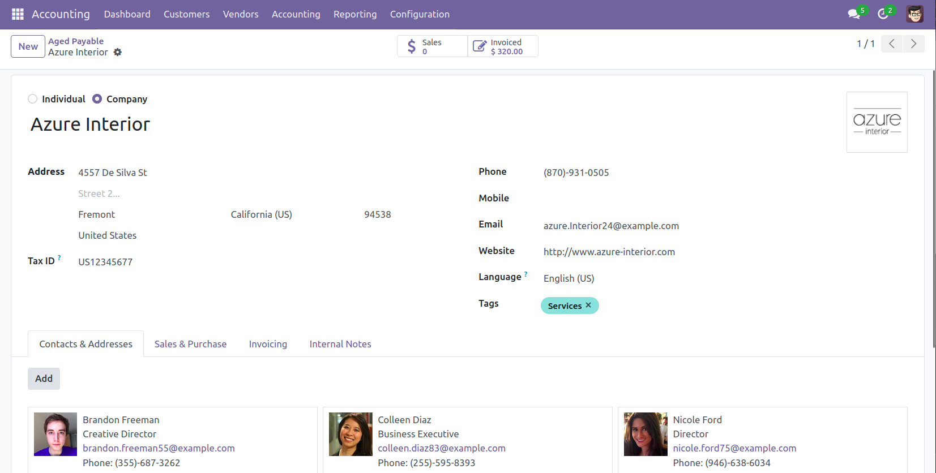Remove the Services tag with X
Viewport: 936px width, 473px height.
[588, 306]
